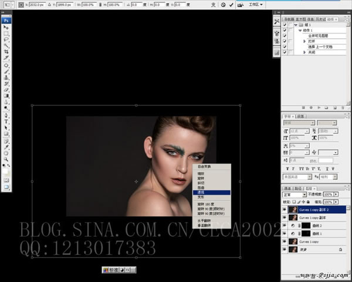Click the record action button
This screenshot has height=282, width=352.
(x=311, y=108)
